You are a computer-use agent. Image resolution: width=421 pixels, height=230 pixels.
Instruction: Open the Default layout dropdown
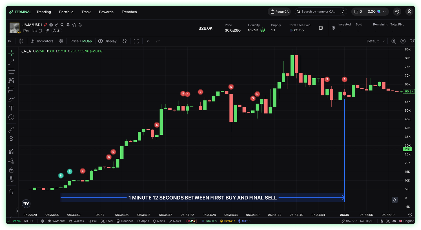pyautogui.click(x=375, y=41)
